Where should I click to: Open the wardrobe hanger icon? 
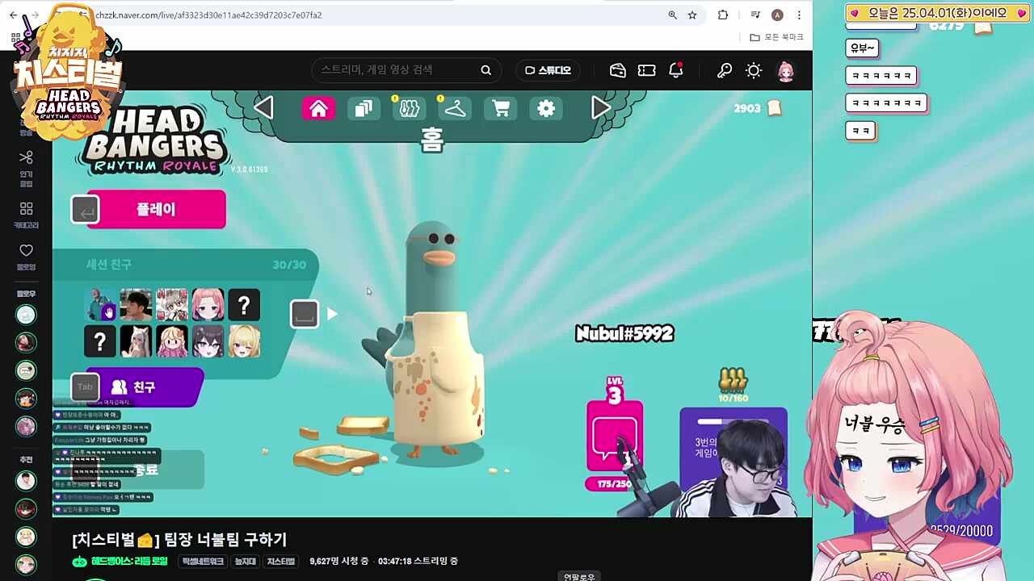click(456, 108)
